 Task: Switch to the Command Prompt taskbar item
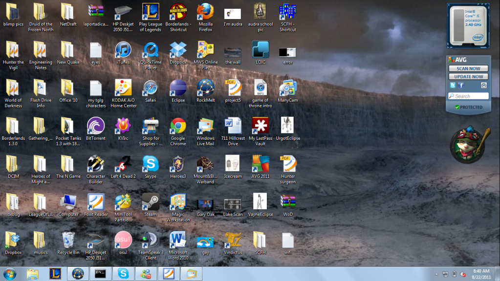click(x=101, y=274)
